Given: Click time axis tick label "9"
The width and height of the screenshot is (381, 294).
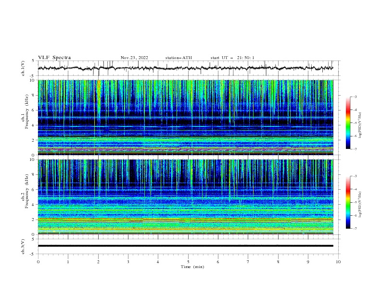Looking at the screenshot, I should click(308, 262).
